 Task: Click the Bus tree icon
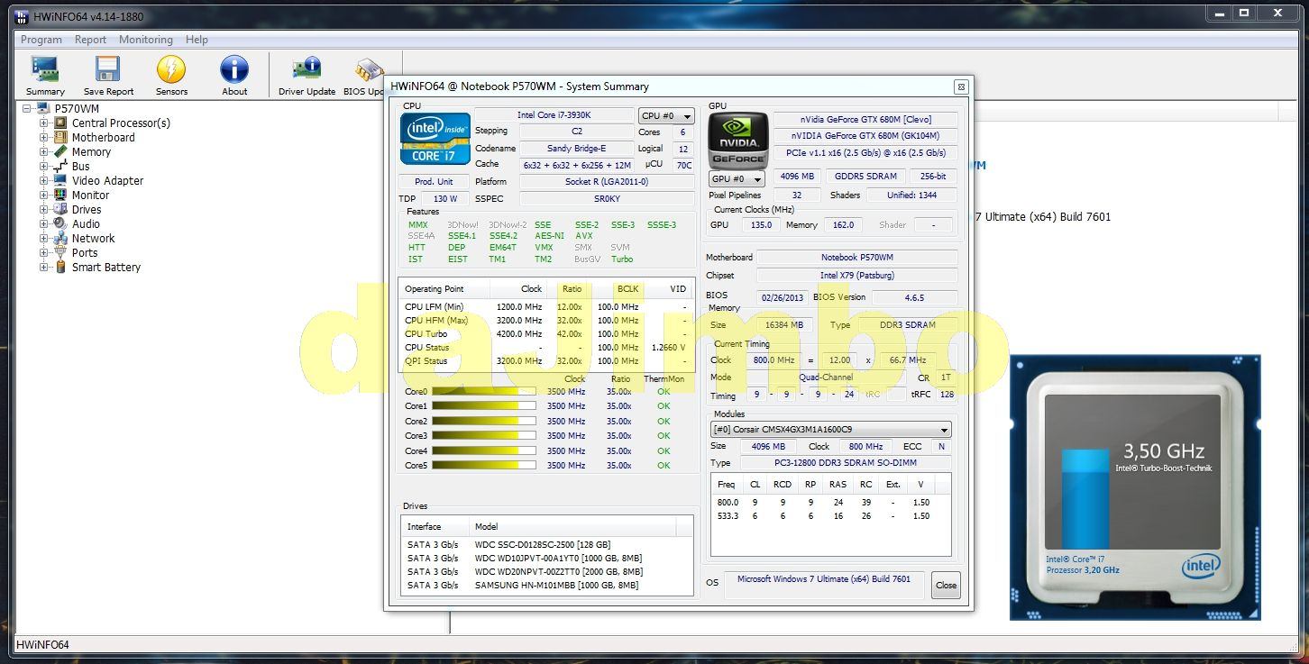coord(60,167)
